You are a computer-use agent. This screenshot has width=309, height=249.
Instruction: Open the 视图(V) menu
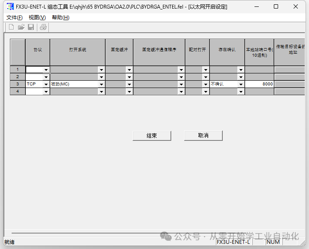[37, 18]
